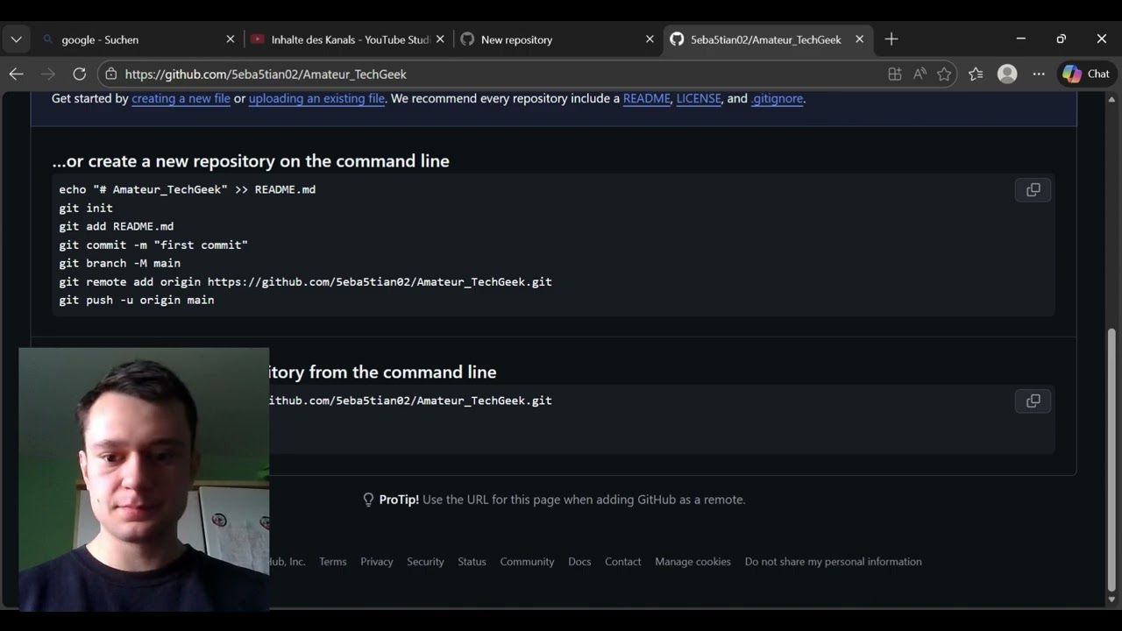Click the echo Amateur_TechGeek README line
This screenshot has width=1122, height=631.
pyautogui.click(x=188, y=189)
